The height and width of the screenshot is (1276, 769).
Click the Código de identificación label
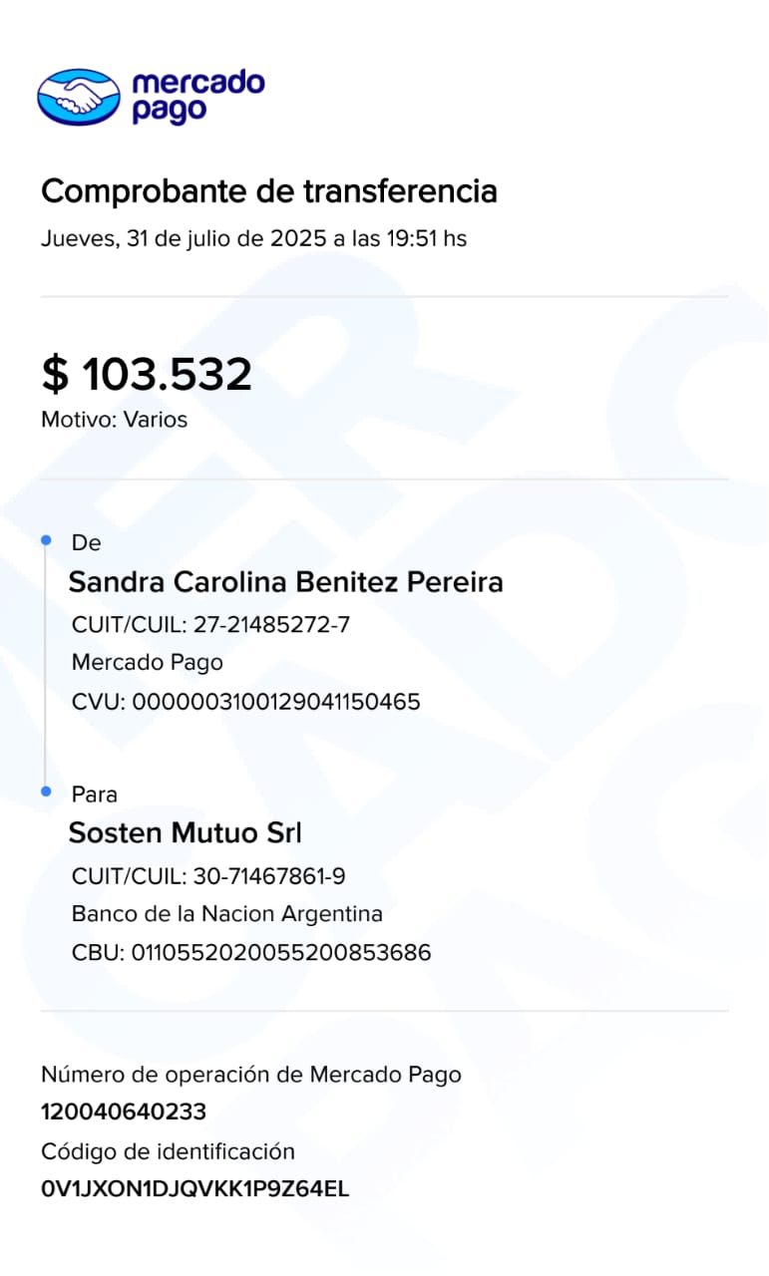(168, 1152)
